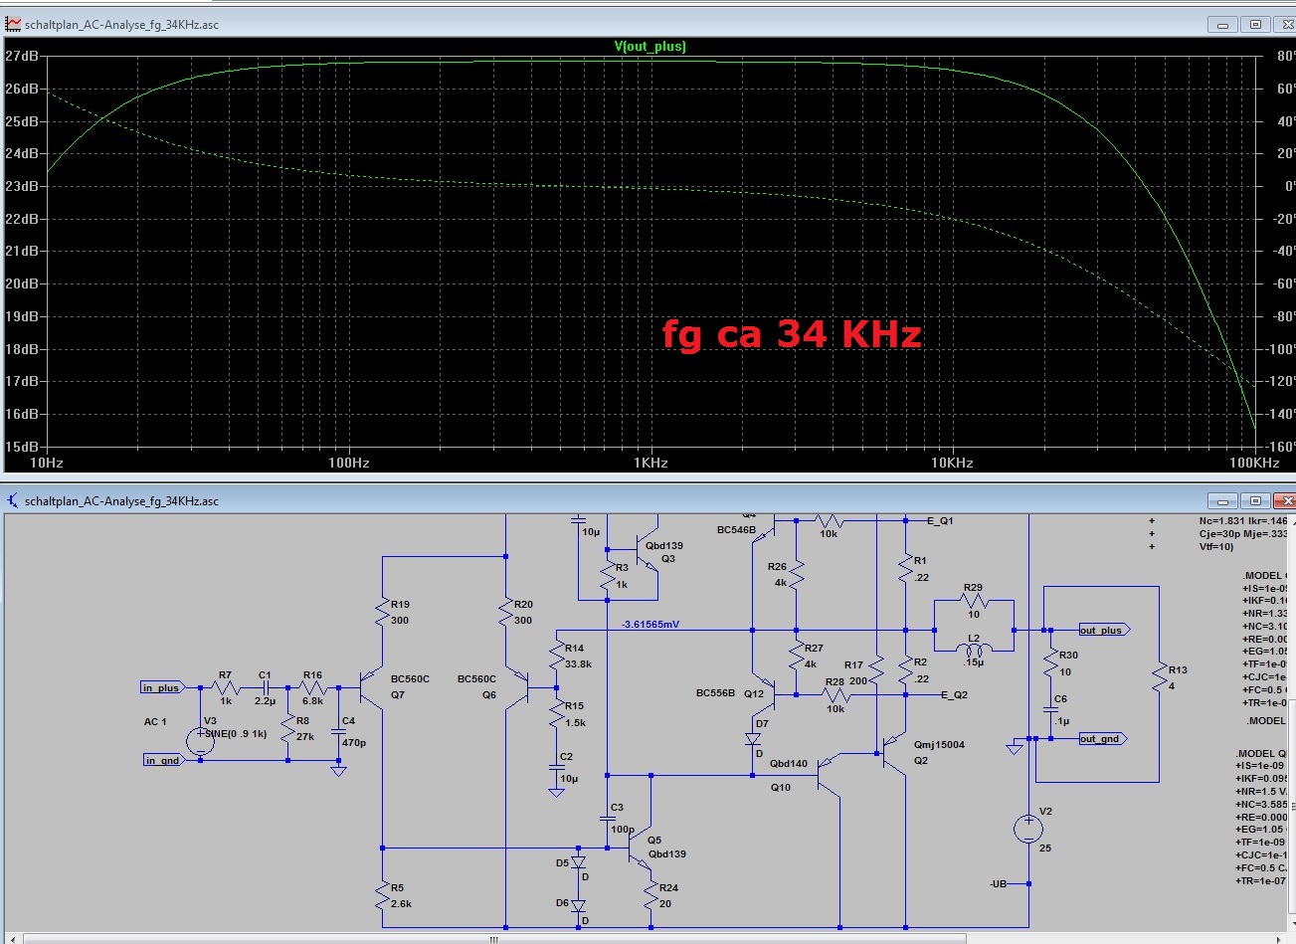Click the 1KHz frequency axis label
The width and height of the screenshot is (1296, 944).
point(650,463)
